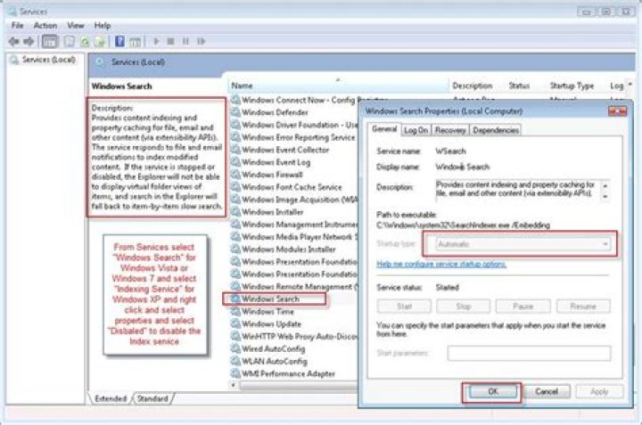
Task: Click the Cancel button
Action: 547,391
